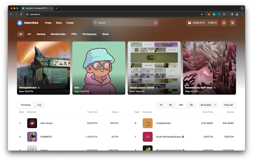Click verified badge next to MidnightBreeze
The width and height of the screenshot is (253, 161).
click(39, 88)
